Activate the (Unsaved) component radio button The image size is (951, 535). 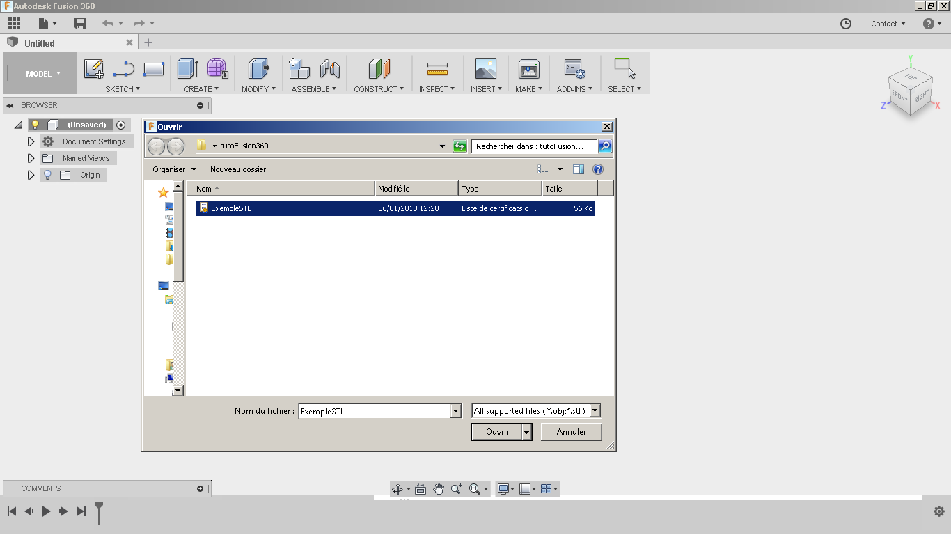121,125
